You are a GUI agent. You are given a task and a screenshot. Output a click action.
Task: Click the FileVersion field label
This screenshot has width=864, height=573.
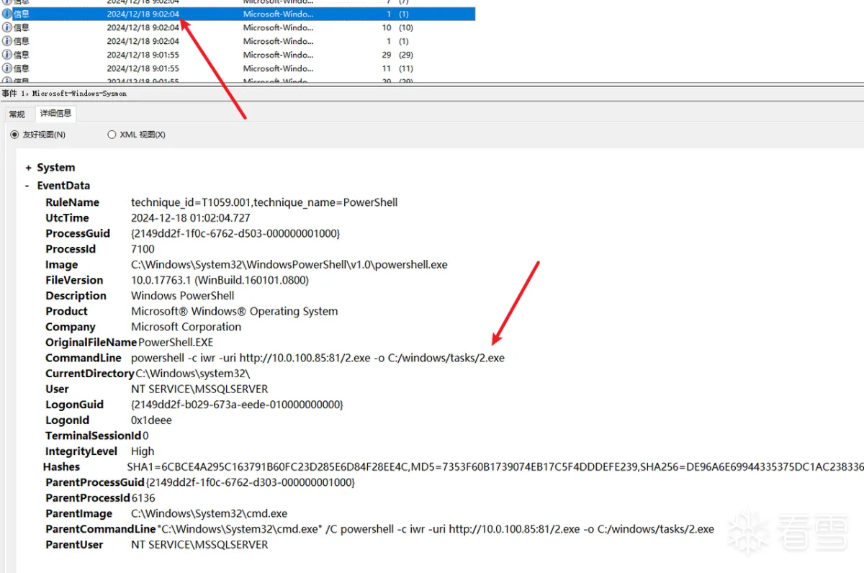[74, 280]
